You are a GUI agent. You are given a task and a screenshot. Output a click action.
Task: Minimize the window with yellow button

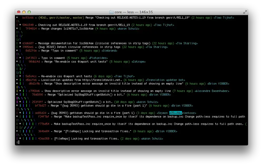[24, 12]
